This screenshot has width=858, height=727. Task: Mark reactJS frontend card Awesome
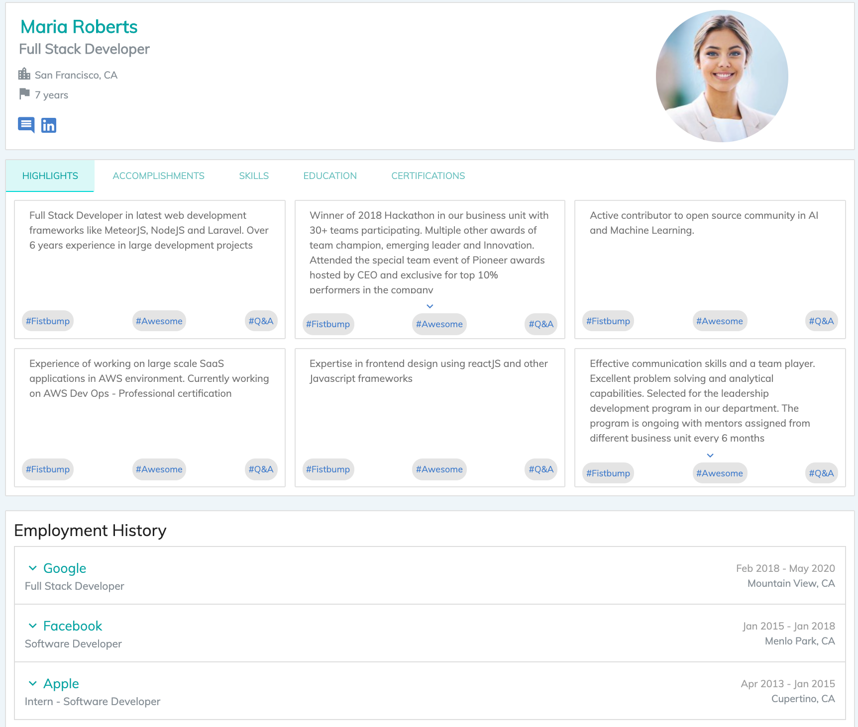[x=439, y=469]
